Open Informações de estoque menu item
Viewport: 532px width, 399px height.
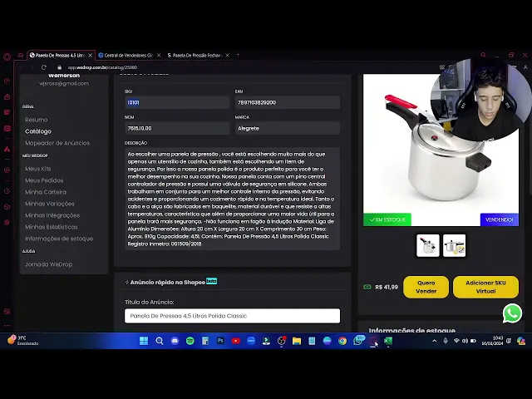coord(59,239)
